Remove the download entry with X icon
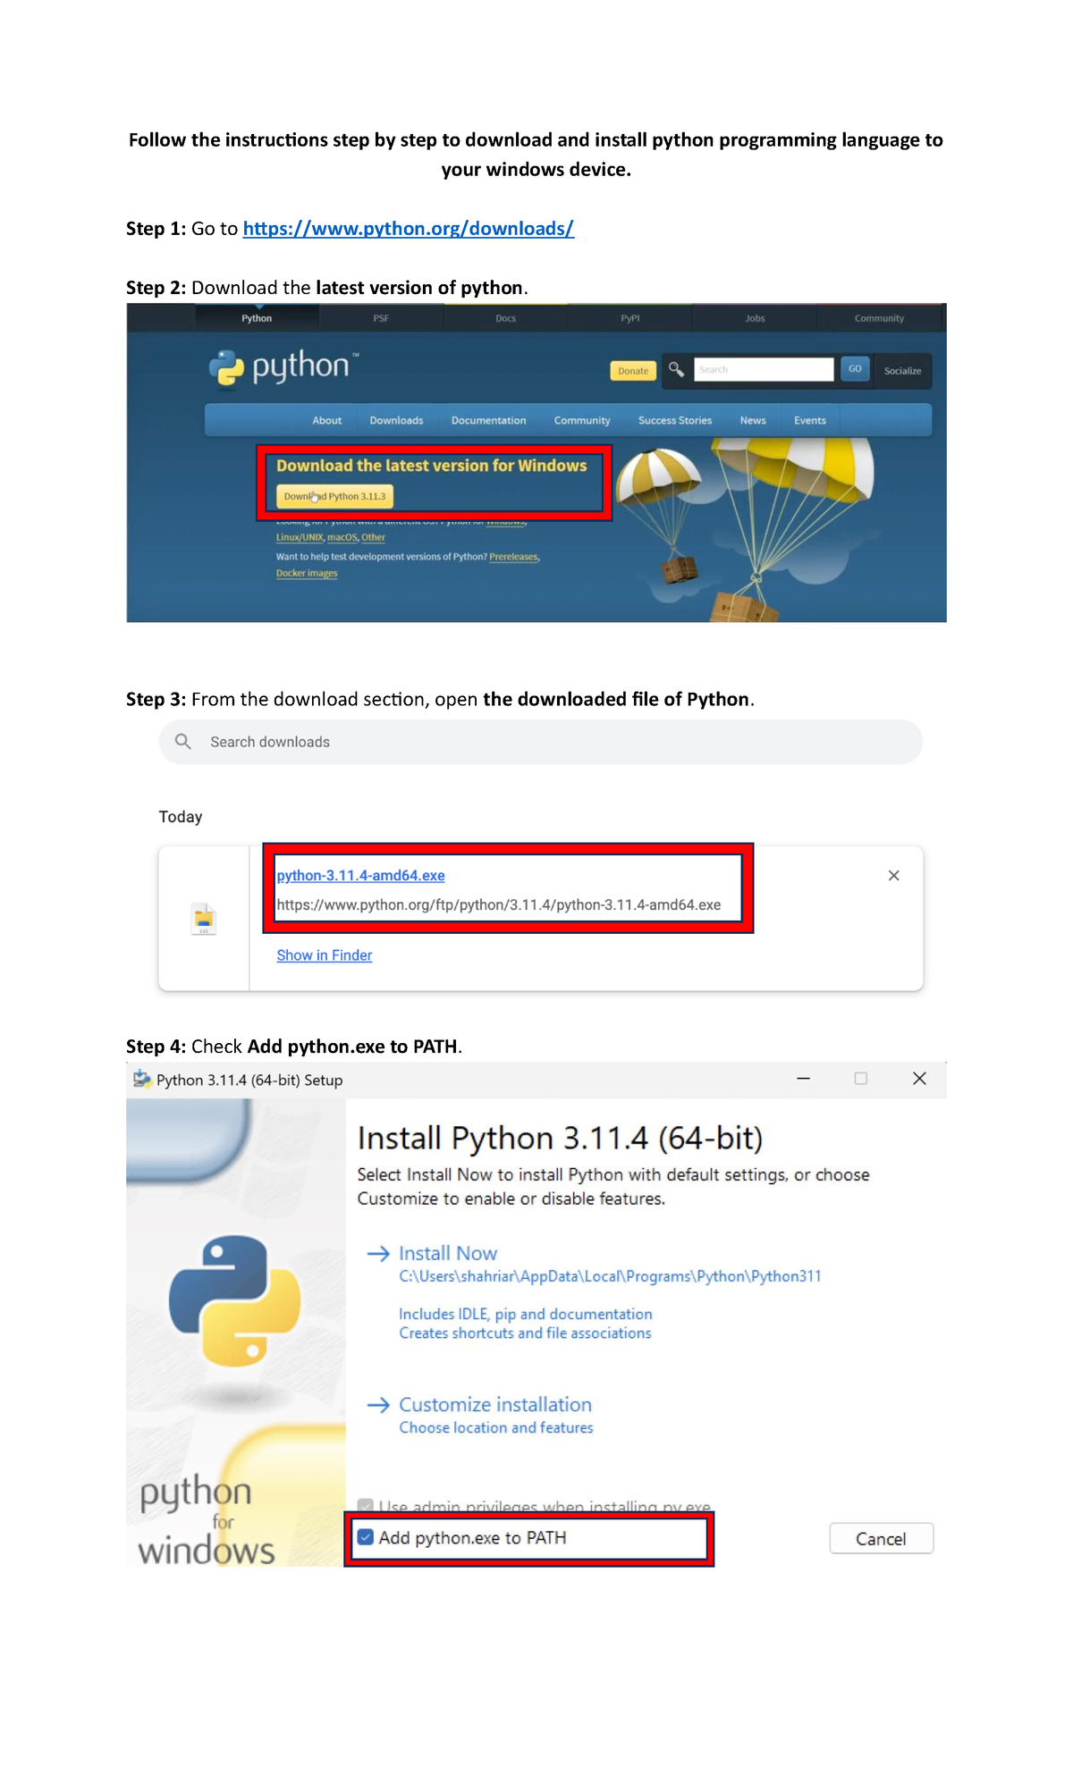 coord(893,876)
